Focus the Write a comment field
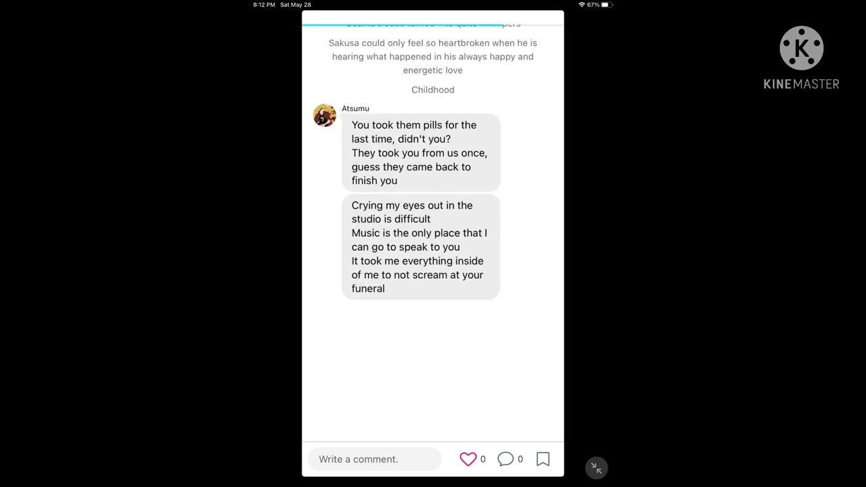 click(x=375, y=459)
